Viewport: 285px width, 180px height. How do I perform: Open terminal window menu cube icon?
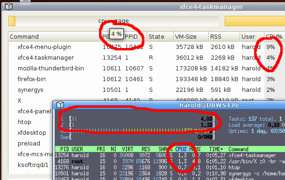(x=60, y=105)
